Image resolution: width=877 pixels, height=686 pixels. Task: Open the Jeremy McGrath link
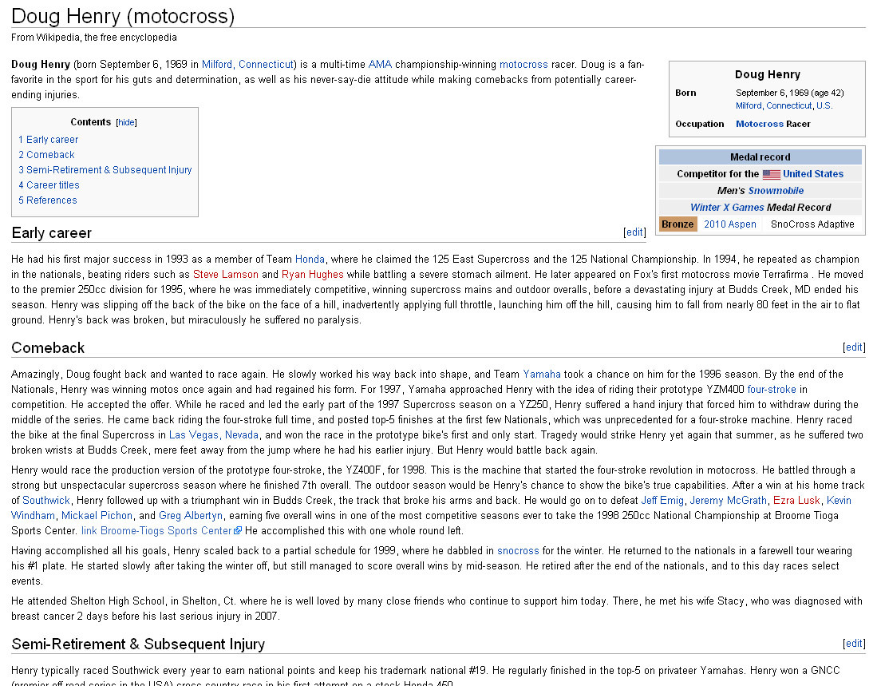(729, 500)
